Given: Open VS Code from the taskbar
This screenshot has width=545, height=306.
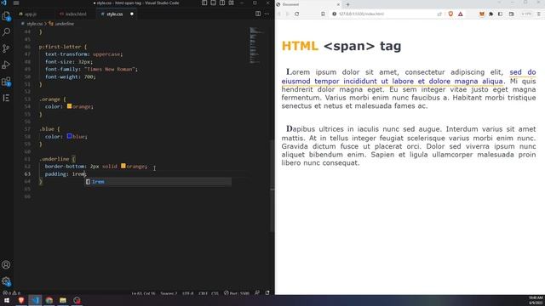Looking at the screenshot, I should pyautogui.click(x=36, y=300).
